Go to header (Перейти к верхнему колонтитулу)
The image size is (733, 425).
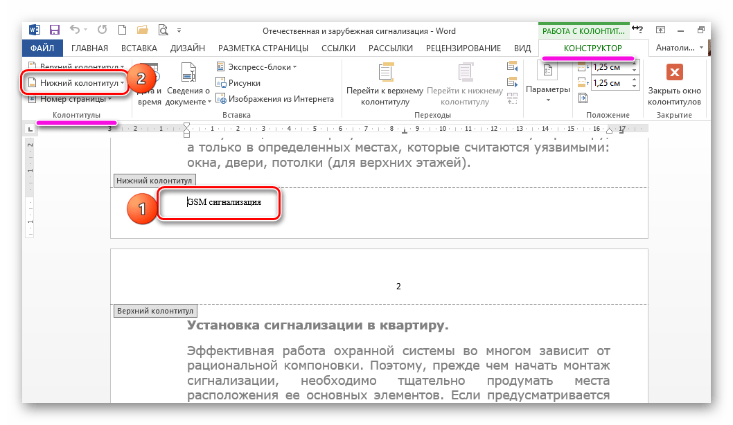385,86
